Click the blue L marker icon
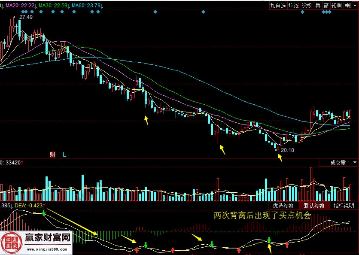 coord(64,154)
